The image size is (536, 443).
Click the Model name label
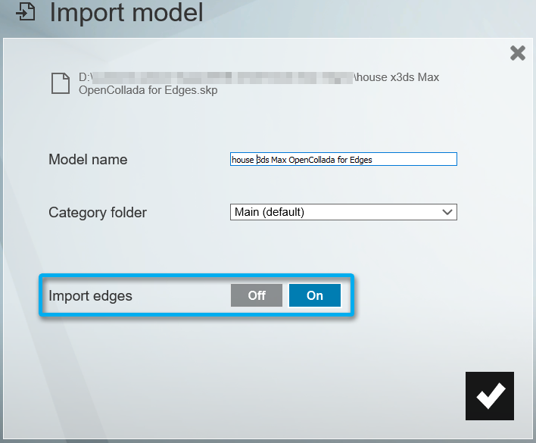(x=88, y=159)
